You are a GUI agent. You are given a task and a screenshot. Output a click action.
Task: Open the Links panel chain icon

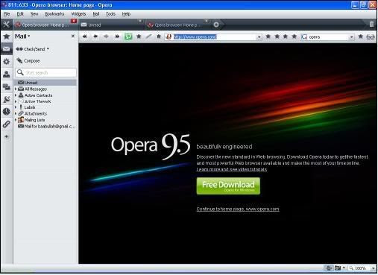point(7,124)
